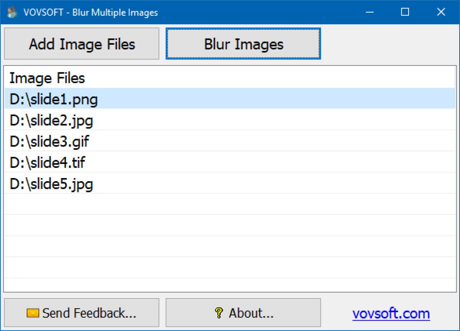
Task: Maximize the application window
Action: [x=405, y=12]
